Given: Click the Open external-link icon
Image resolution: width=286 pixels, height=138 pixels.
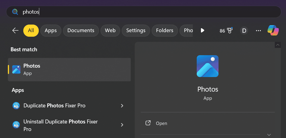Looking at the screenshot, I should [148, 123].
